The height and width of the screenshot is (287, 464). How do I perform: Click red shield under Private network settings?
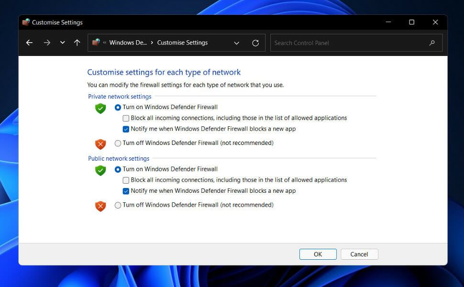click(x=100, y=144)
